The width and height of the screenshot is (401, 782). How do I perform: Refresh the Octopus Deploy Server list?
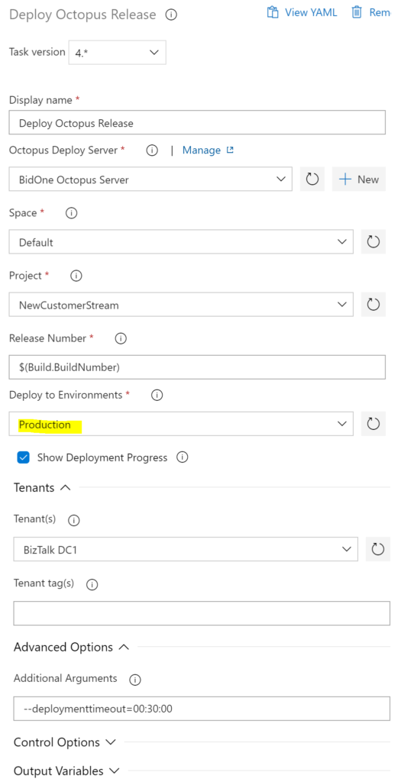pyautogui.click(x=312, y=179)
